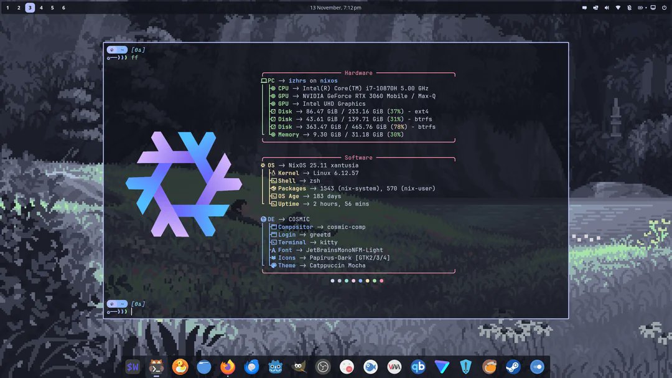Focus the terminal prompt at the bottom cursor
Viewport: 672px width, 378px height.
(x=131, y=311)
